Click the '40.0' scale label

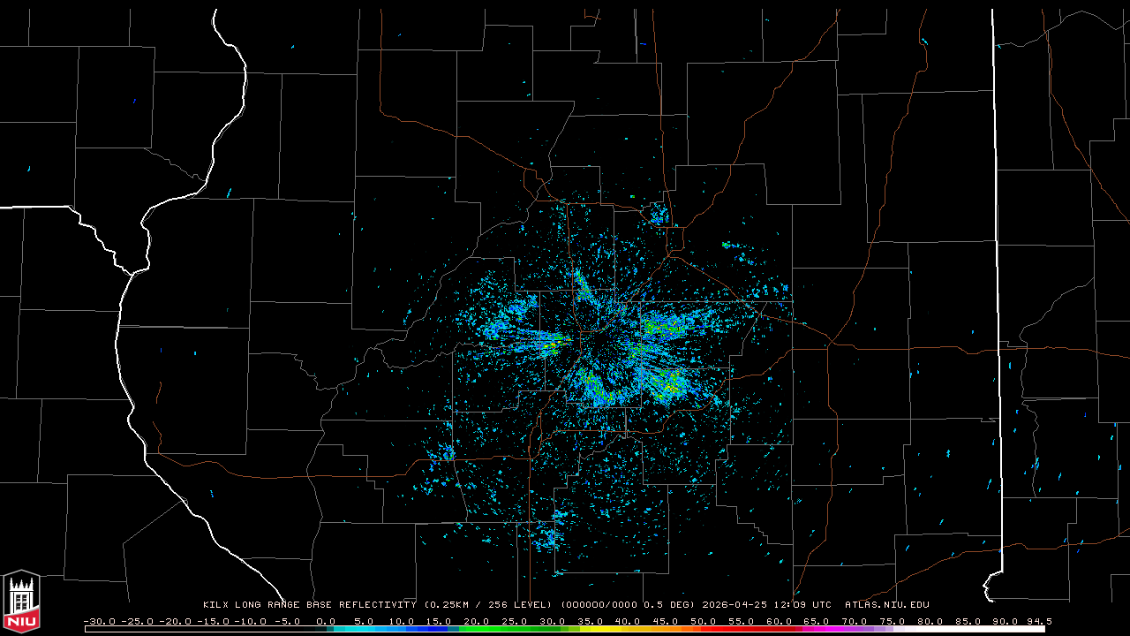click(x=629, y=621)
